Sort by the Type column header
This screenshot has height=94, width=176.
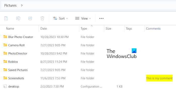click(84, 29)
